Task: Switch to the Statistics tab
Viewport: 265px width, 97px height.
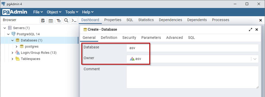Action: click(146, 20)
